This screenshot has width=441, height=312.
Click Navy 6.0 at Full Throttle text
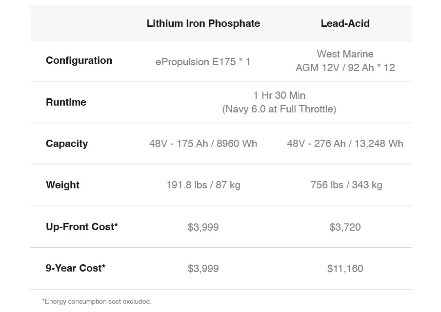tap(279, 109)
